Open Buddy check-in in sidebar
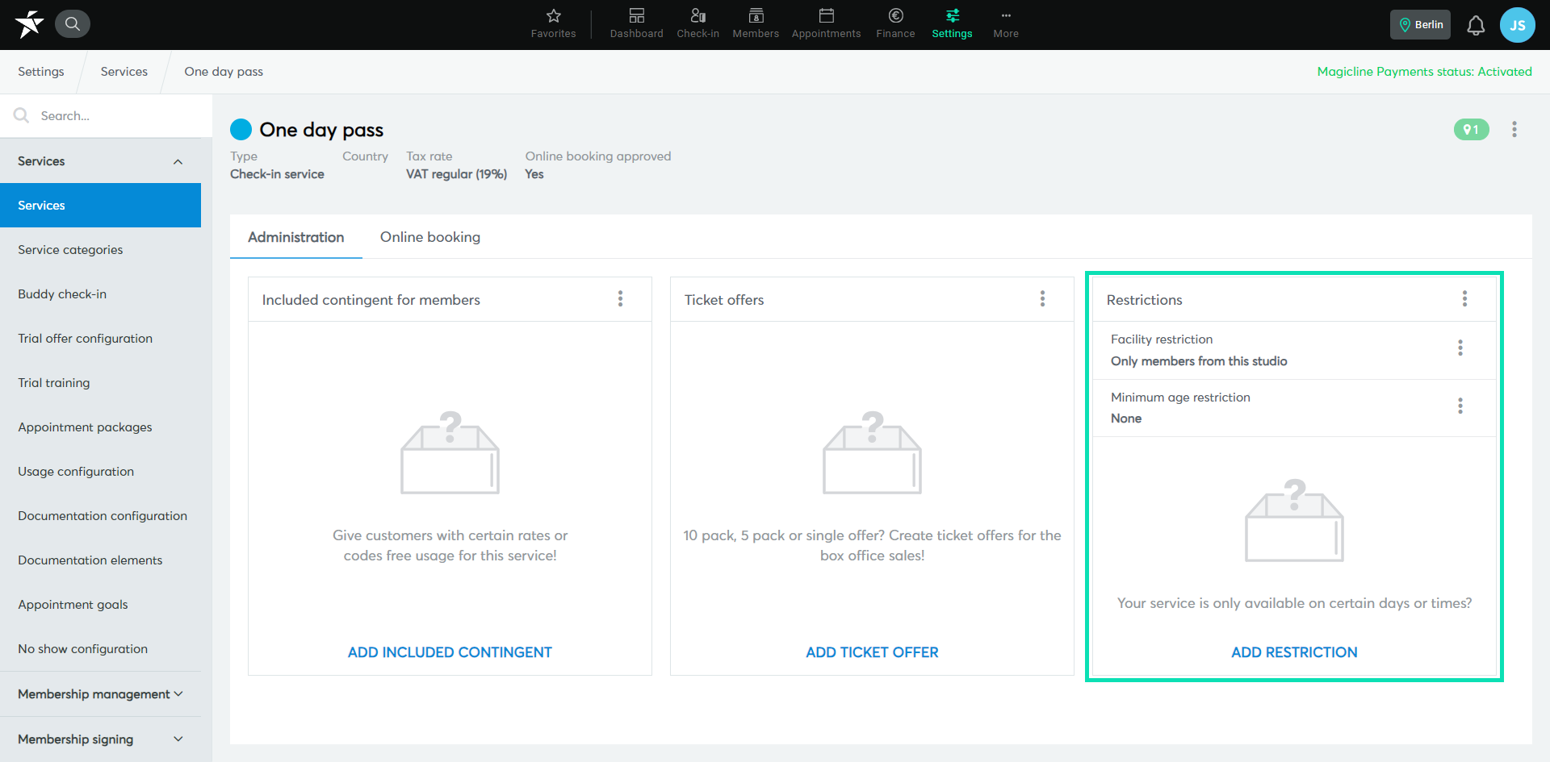This screenshot has width=1550, height=762. point(100,294)
